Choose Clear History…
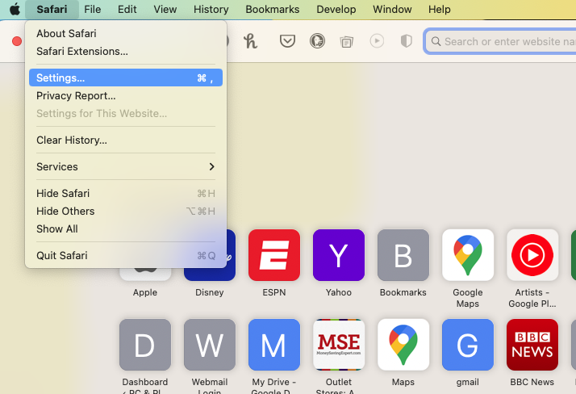 (x=126, y=140)
